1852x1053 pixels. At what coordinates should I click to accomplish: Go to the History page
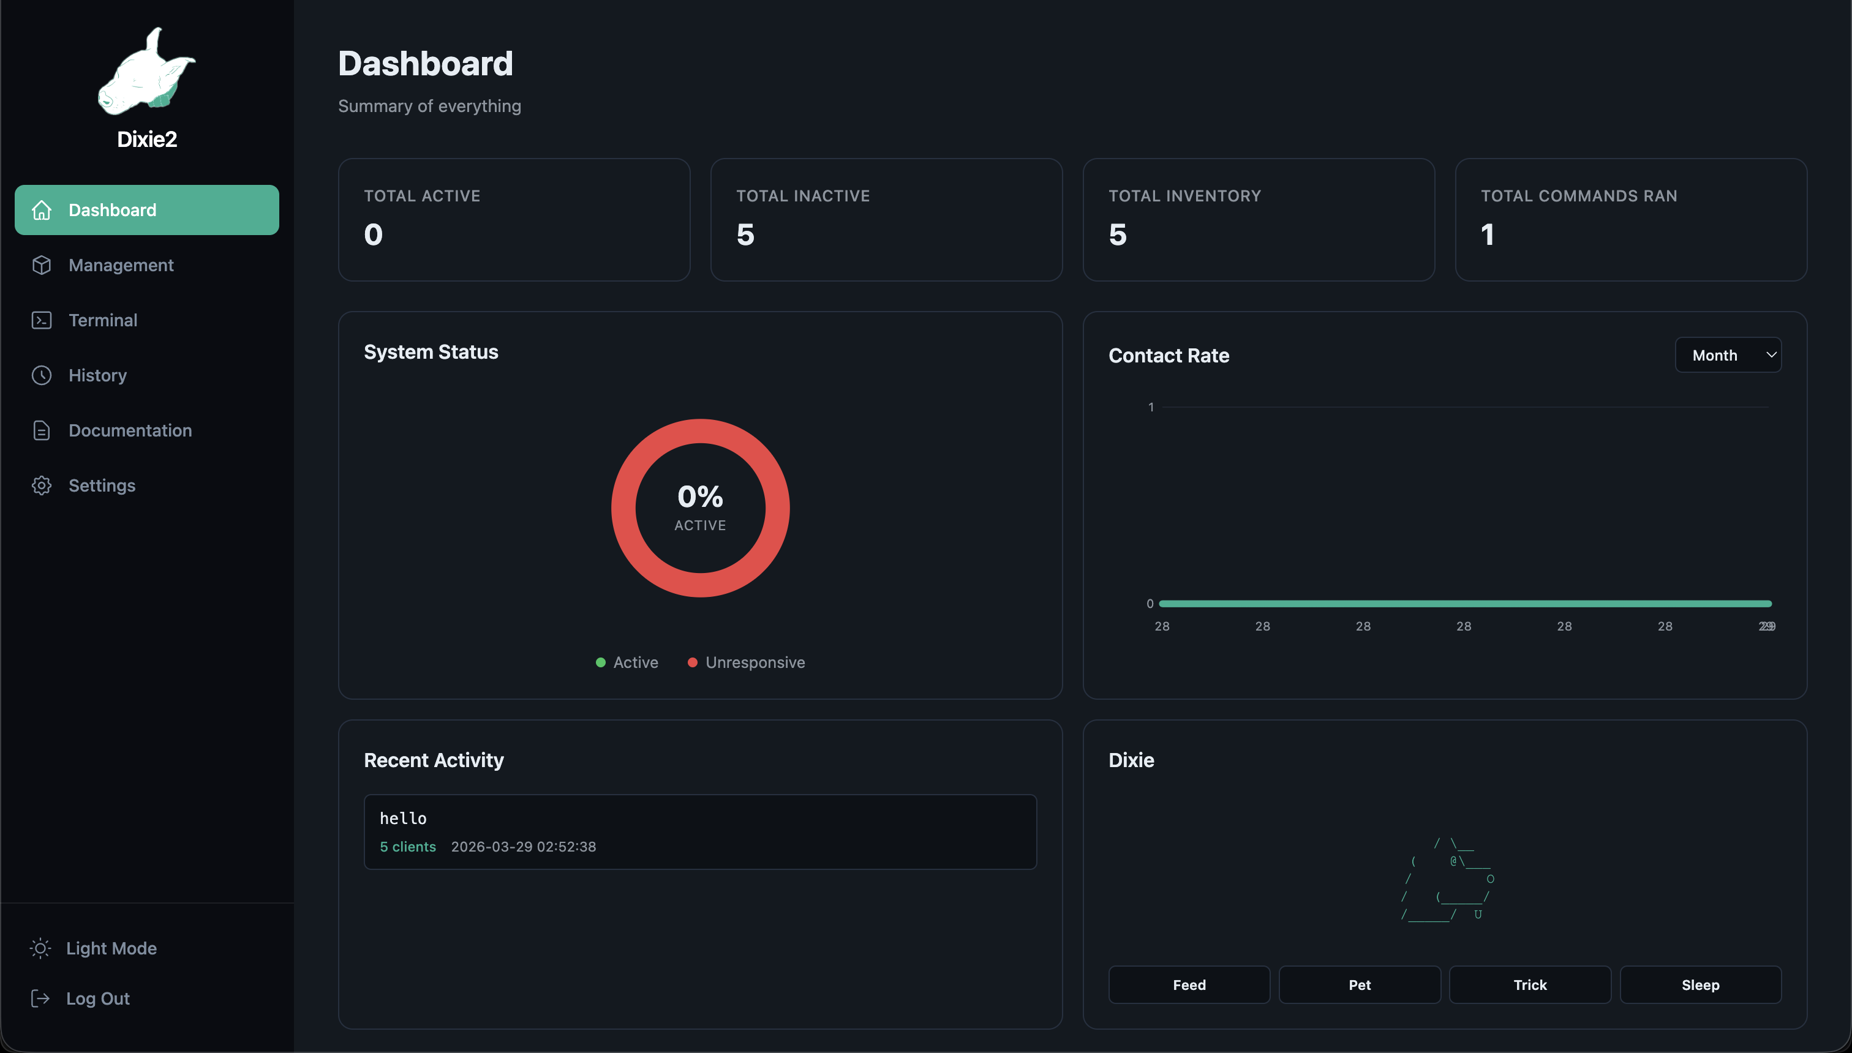(97, 375)
